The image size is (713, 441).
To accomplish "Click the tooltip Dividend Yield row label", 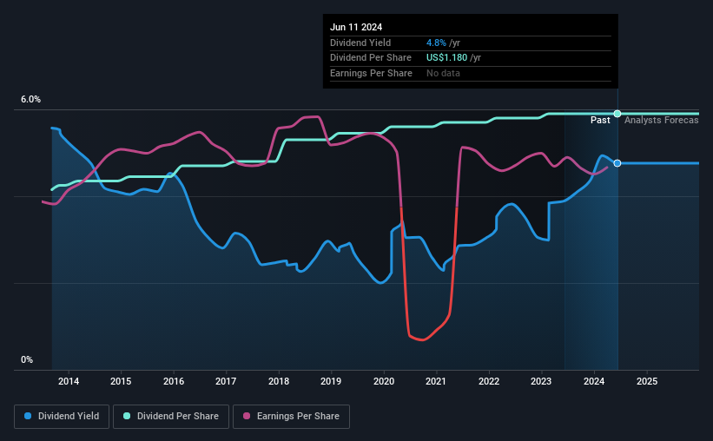I will point(360,43).
